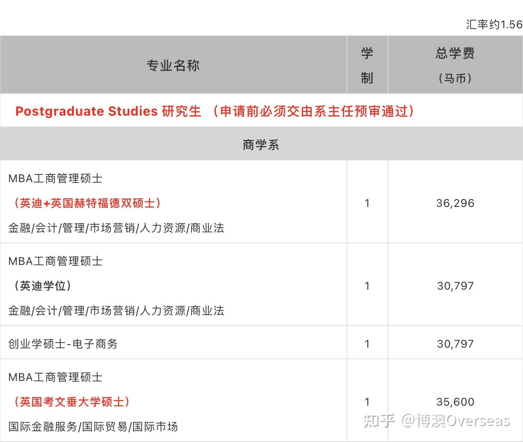Click the tuition value 30,797 beside 英迪学位
This screenshot has height=442, width=523.
tap(455, 286)
